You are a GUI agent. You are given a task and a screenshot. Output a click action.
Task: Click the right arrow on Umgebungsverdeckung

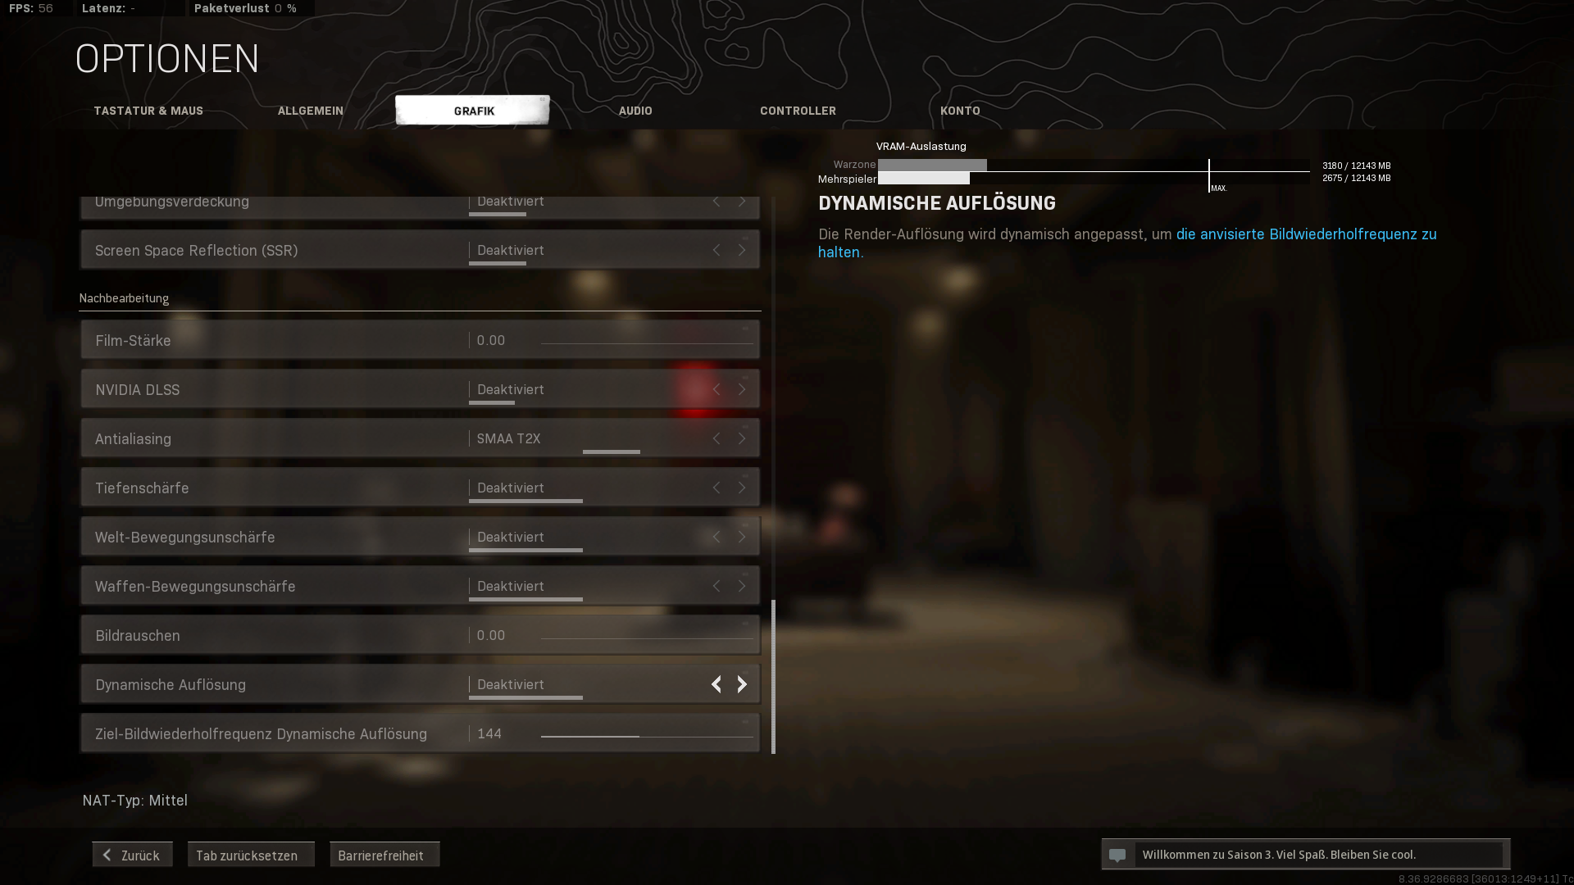click(742, 202)
